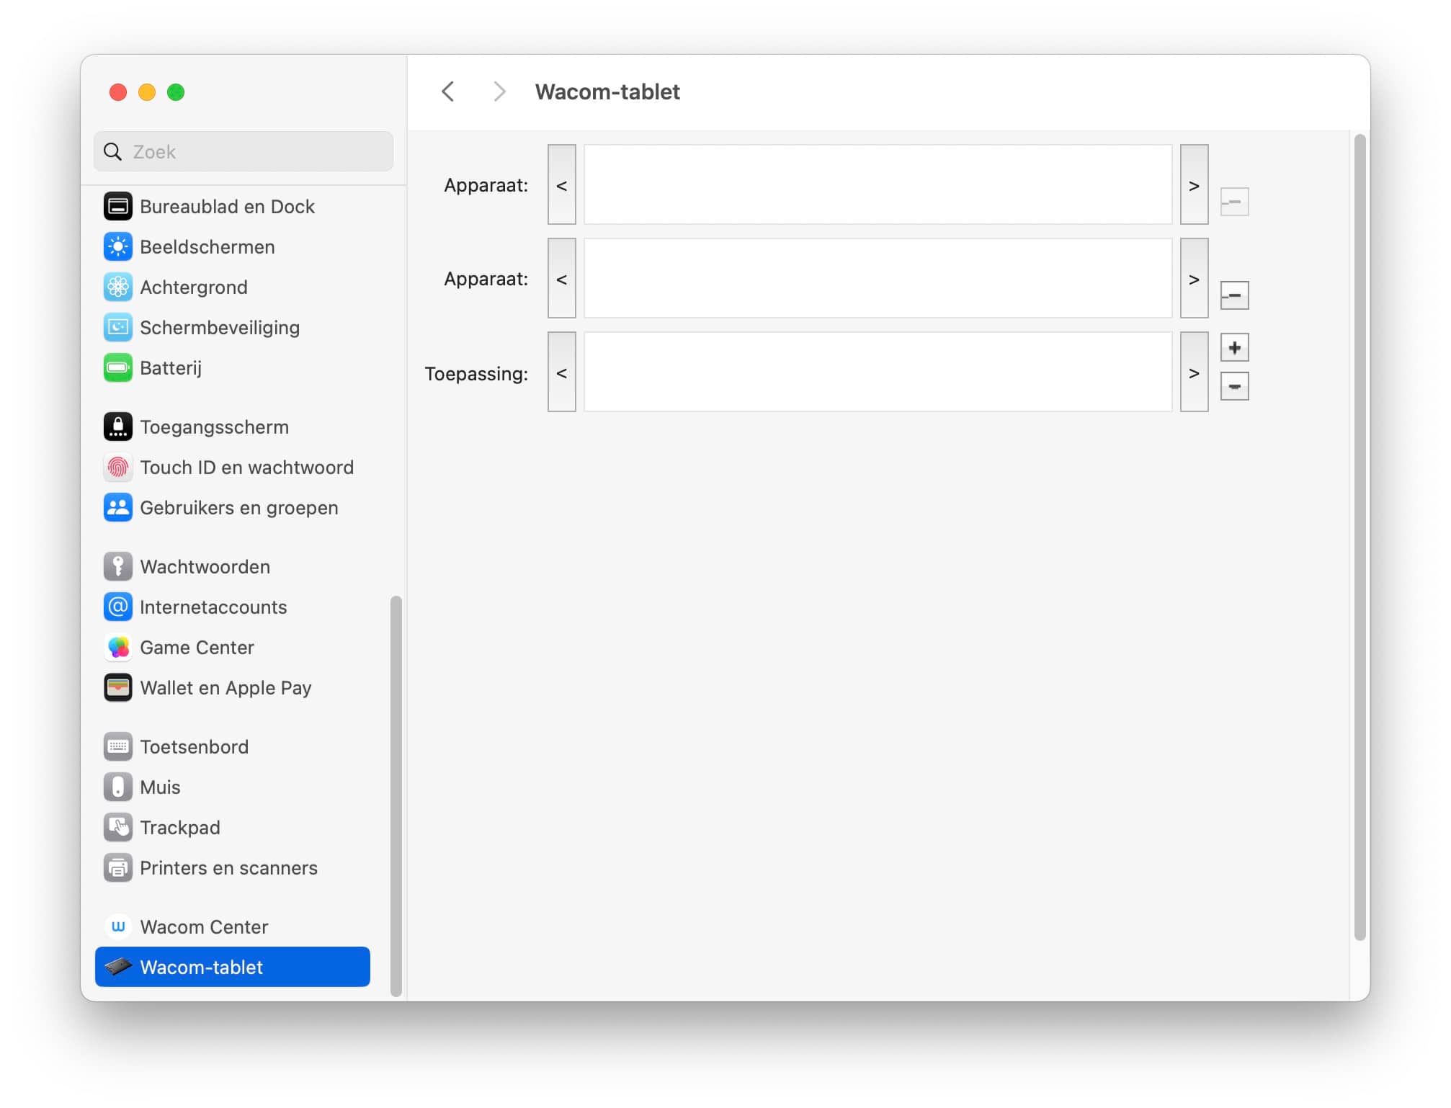The image size is (1451, 1108).
Task: Click green fullscreen window button
Action: [176, 92]
